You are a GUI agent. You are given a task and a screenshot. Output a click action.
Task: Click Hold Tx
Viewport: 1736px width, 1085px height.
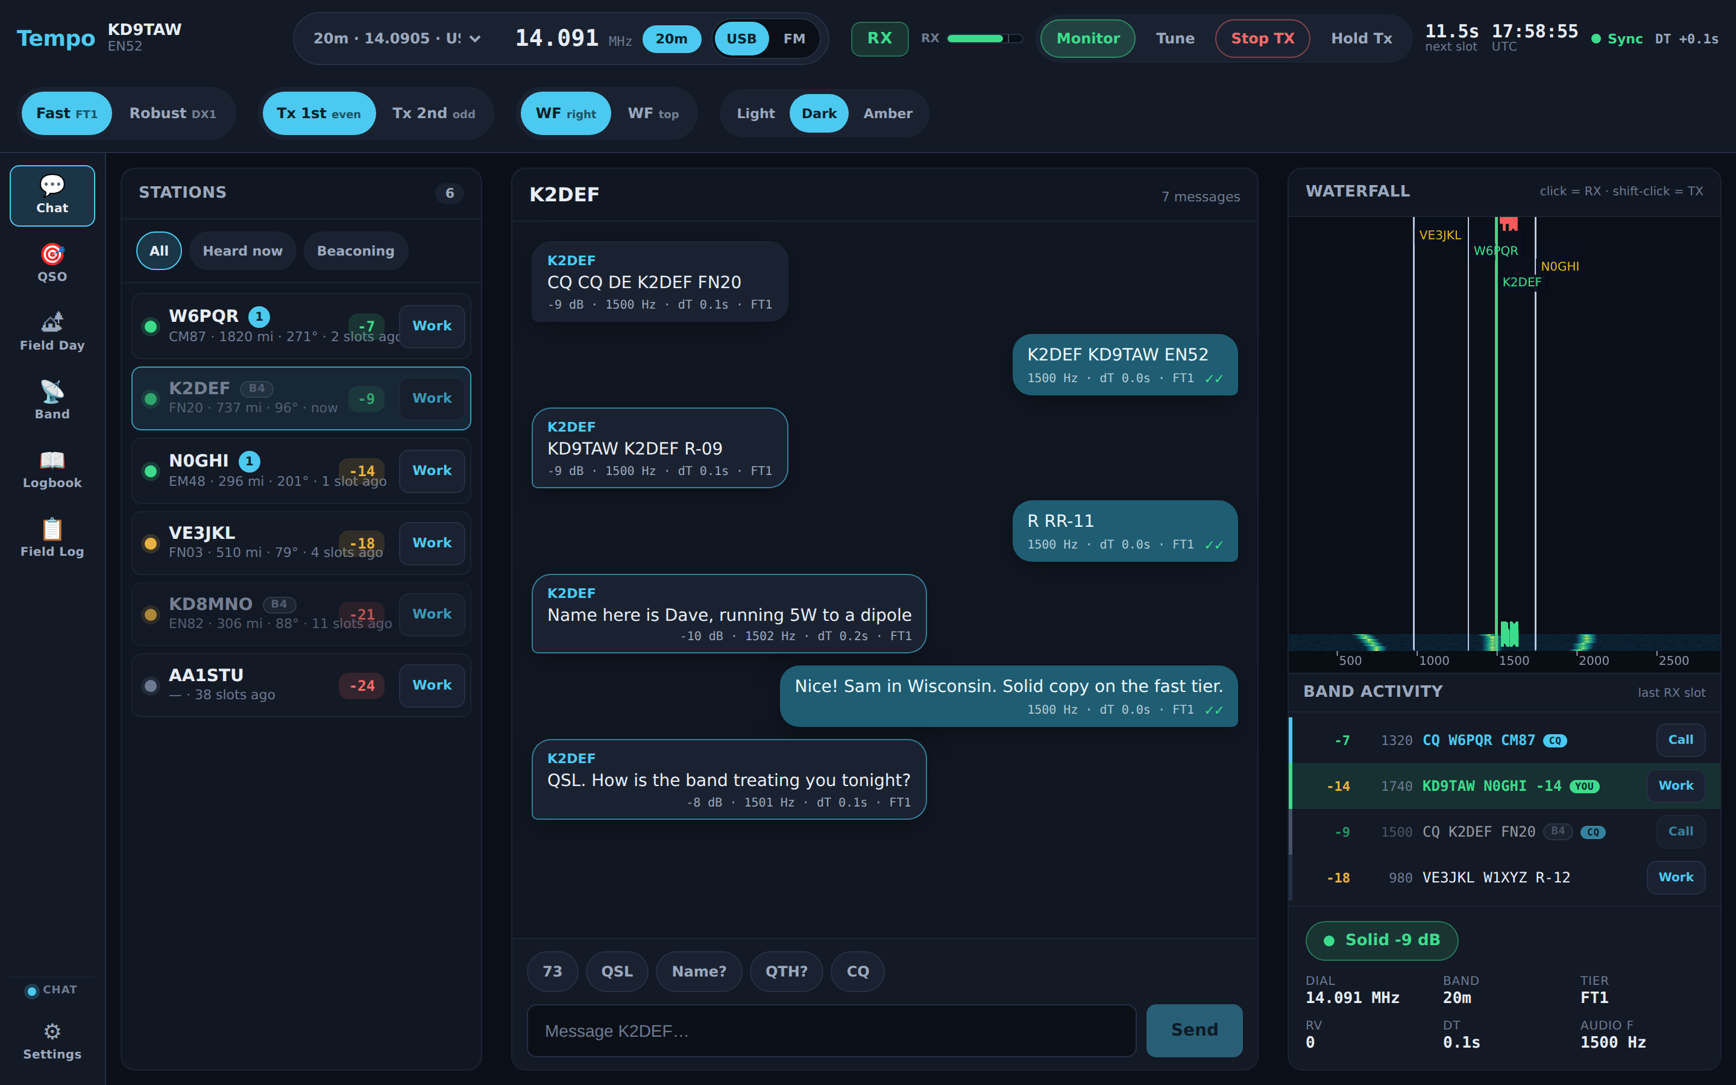(x=1362, y=39)
